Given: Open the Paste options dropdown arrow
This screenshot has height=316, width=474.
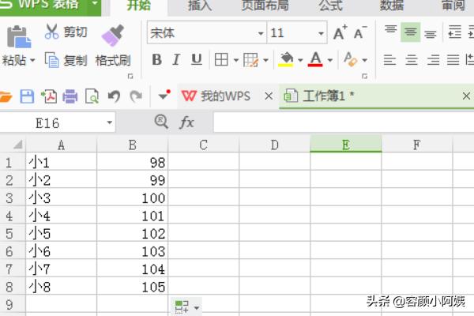Looking at the screenshot, I should (32, 60).
